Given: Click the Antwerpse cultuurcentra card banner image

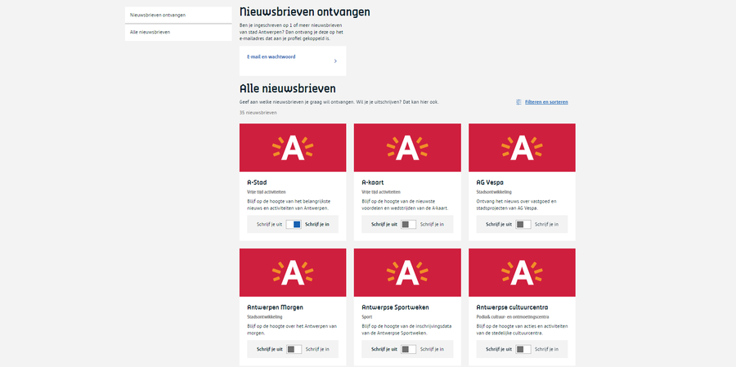Looking at the screenshot, I should click(x=522, y=272).
